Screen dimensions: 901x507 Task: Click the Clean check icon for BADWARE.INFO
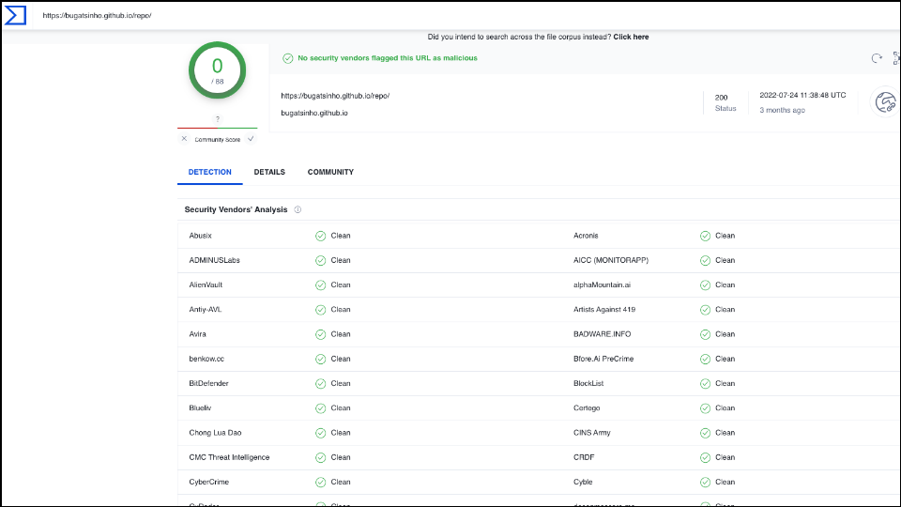[705, 334]
